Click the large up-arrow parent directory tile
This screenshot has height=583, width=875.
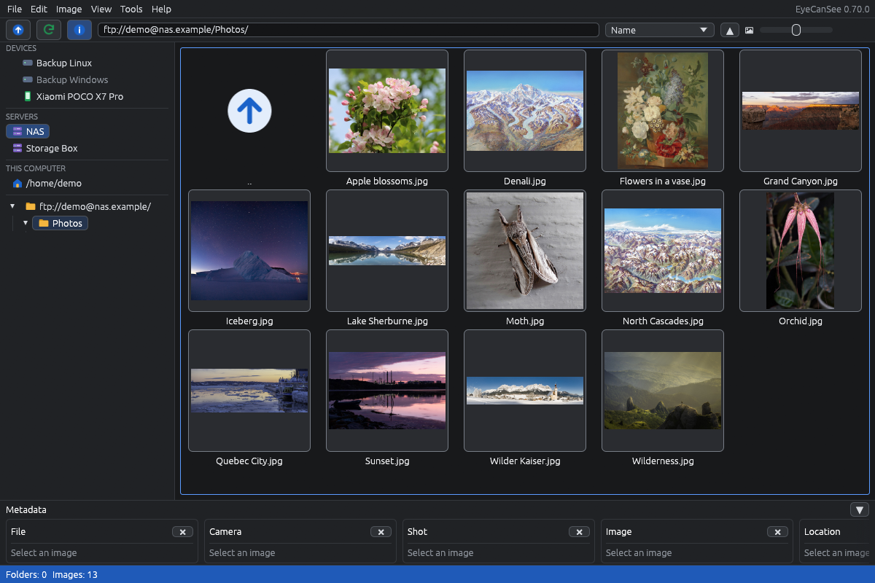coord(249,111)
